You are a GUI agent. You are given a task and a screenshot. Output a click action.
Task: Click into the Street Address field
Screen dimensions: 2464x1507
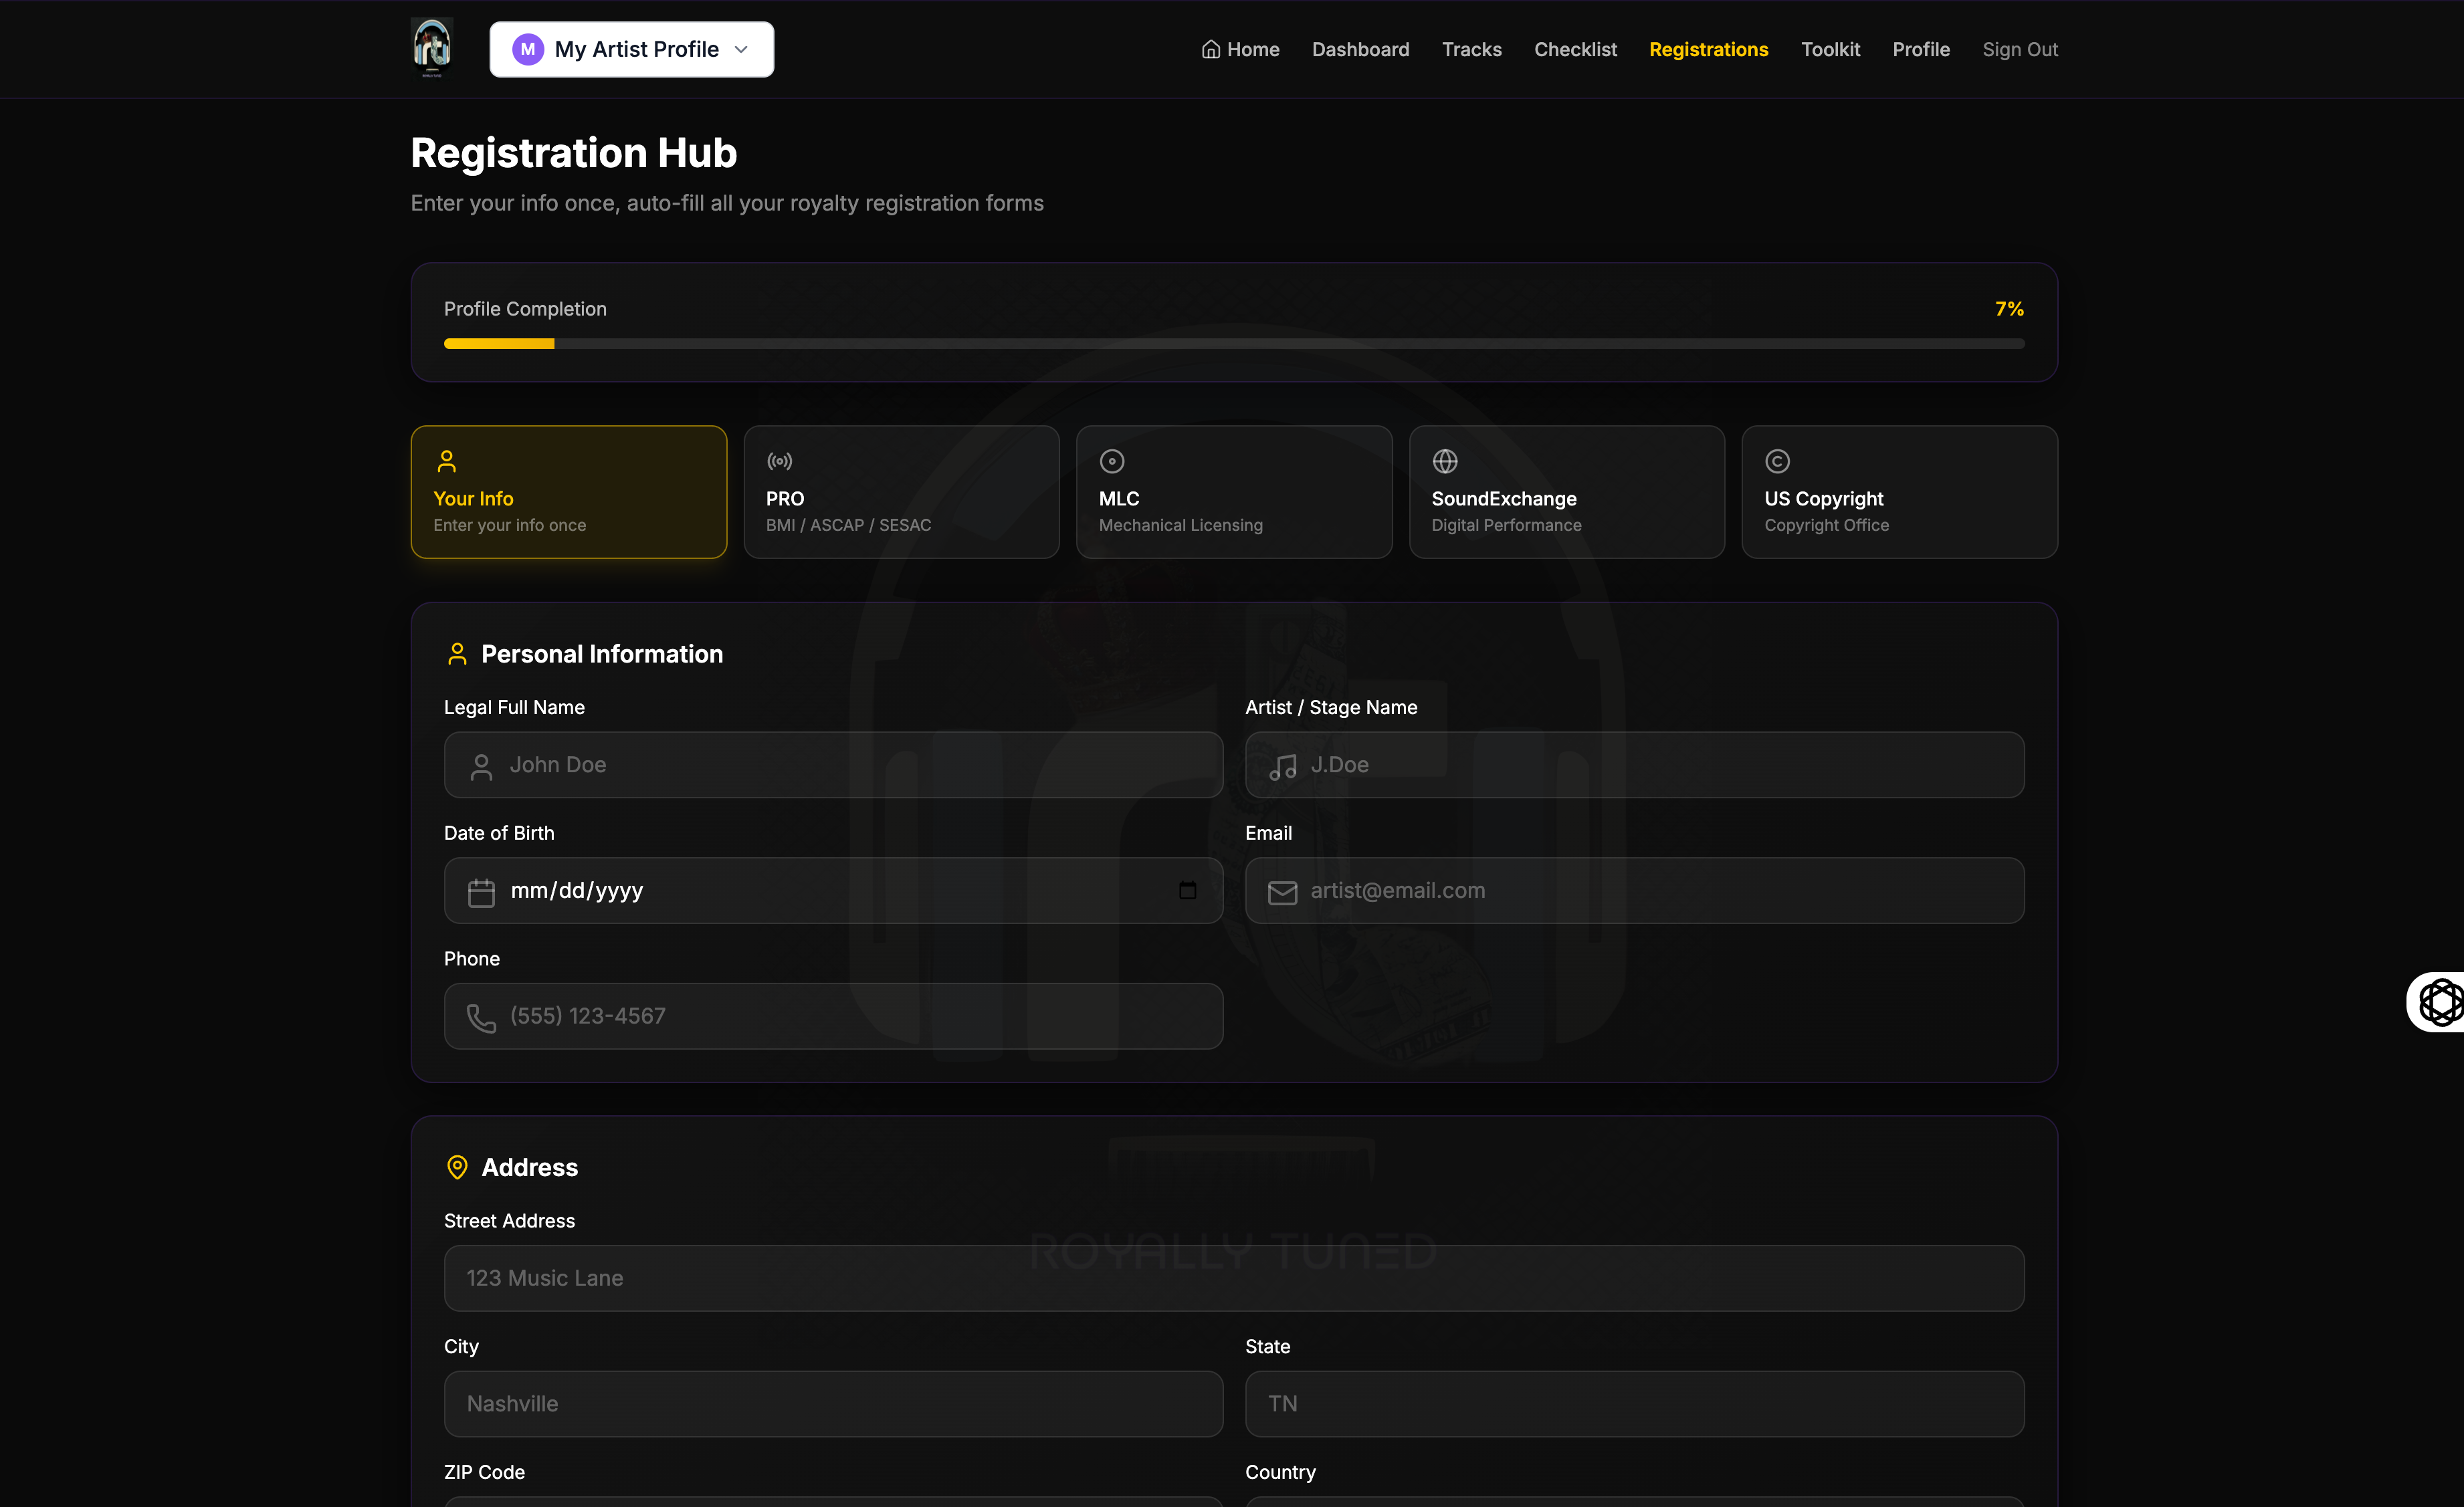[1233, 1277]
